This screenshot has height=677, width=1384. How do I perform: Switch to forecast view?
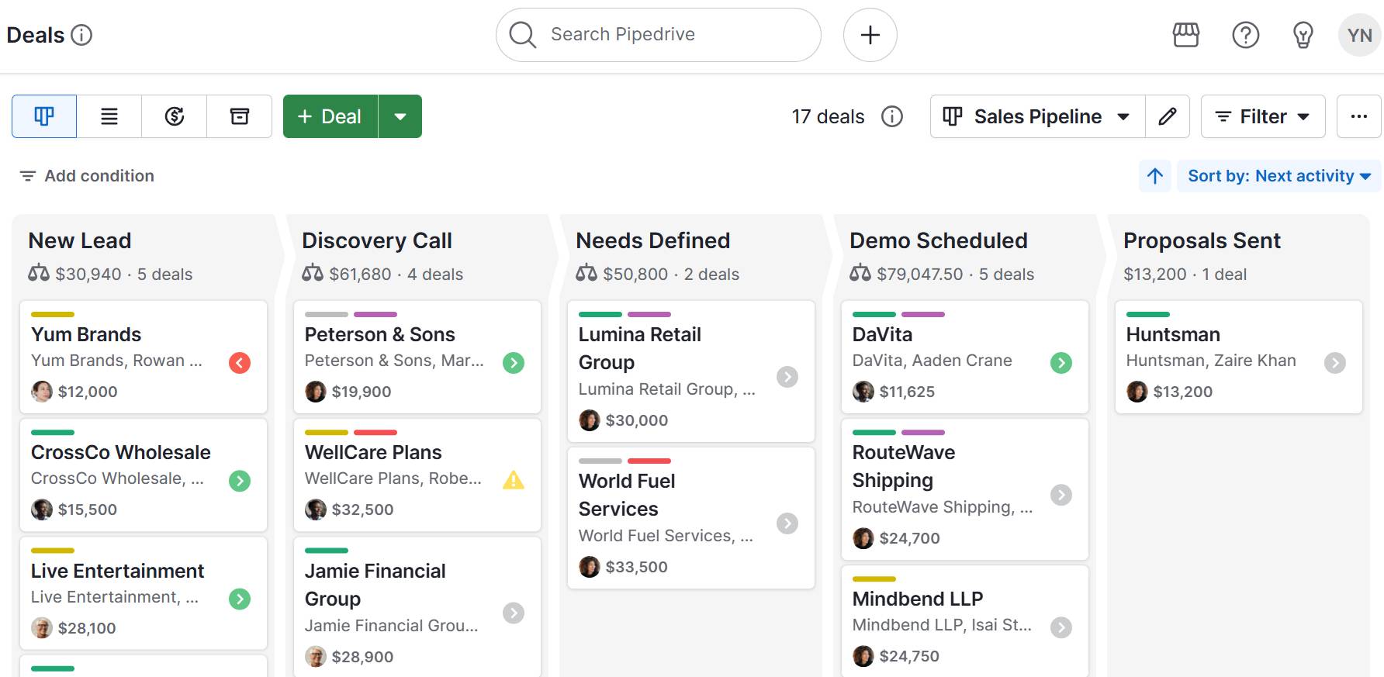coord(175,116)
